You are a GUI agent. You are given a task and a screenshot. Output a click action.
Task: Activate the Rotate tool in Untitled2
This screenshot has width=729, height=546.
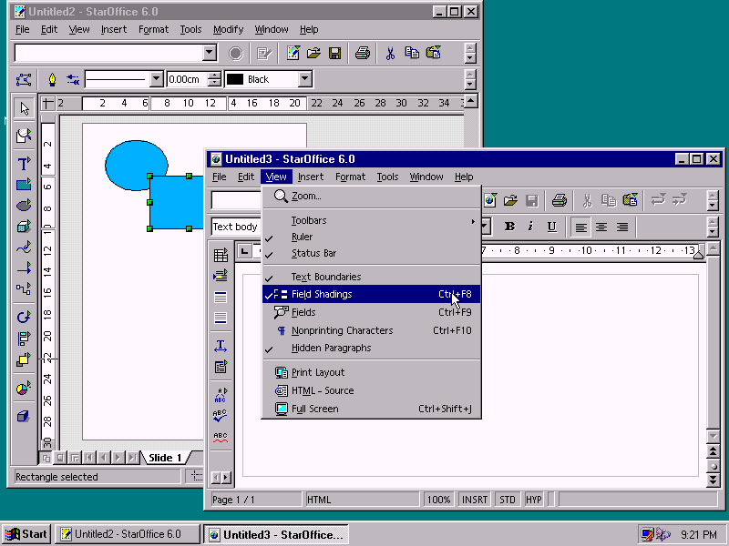point(24,318)
